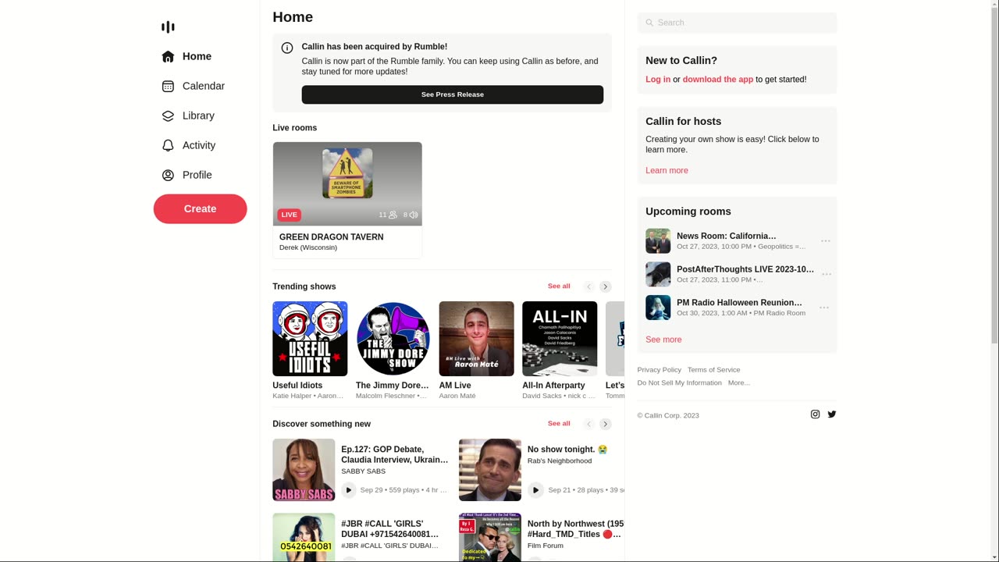The width and height of the screenshot is (999, 562).
Task: Click the Ep.127: GOP Debate title
Action: pos(395,455)
